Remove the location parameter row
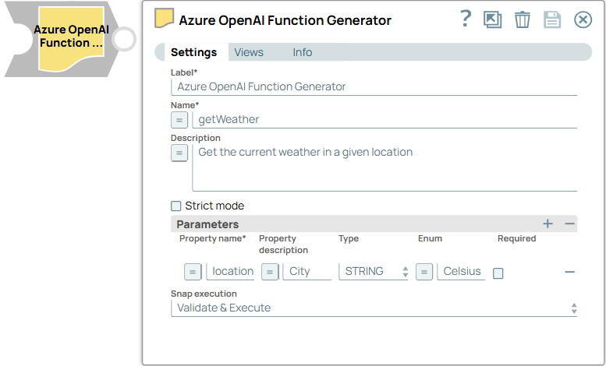 point(569,272)
